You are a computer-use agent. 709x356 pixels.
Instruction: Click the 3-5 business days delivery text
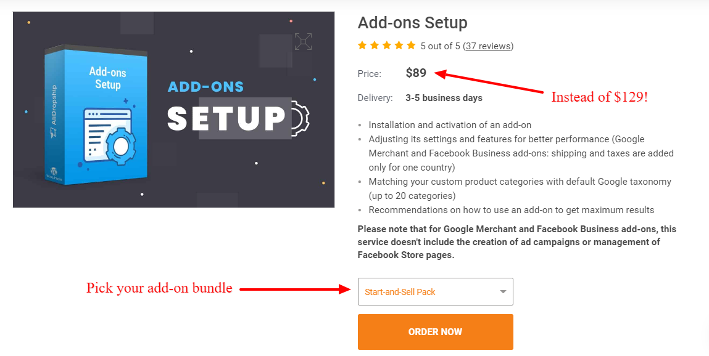point(444,98)
